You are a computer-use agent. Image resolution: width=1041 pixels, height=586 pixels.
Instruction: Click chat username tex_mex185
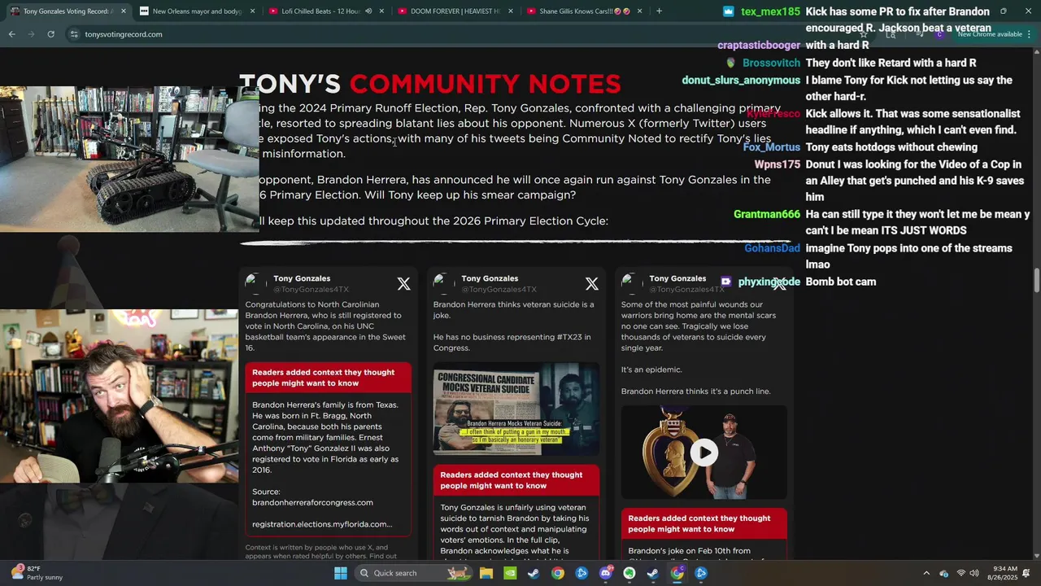click(x=770, y=12)
